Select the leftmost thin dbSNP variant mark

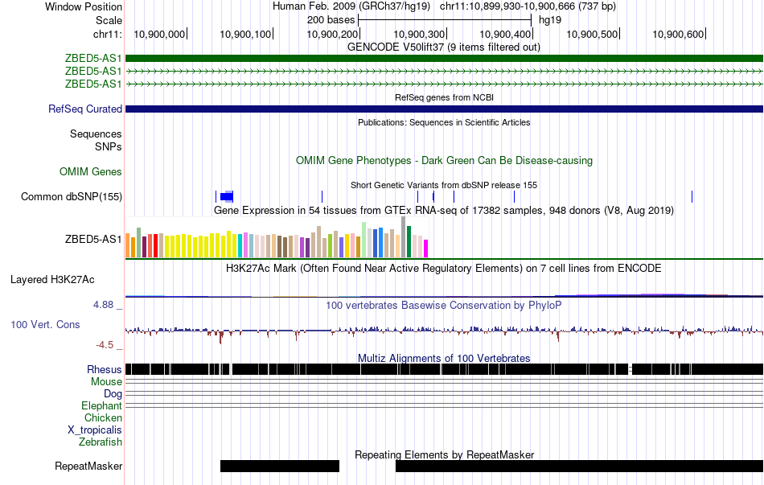pos(216,196)
